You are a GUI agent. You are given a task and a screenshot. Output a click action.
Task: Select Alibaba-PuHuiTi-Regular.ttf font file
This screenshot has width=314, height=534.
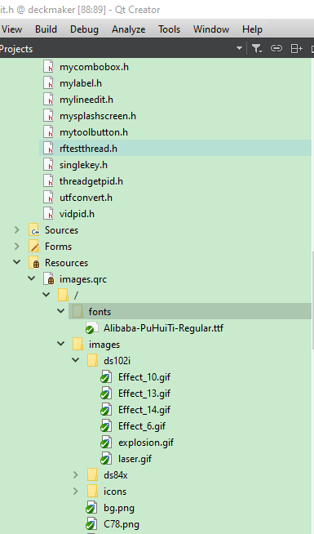pos(163,328)
